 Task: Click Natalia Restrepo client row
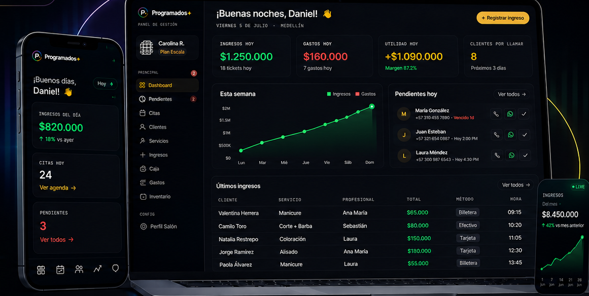click(x=375, y=239)
